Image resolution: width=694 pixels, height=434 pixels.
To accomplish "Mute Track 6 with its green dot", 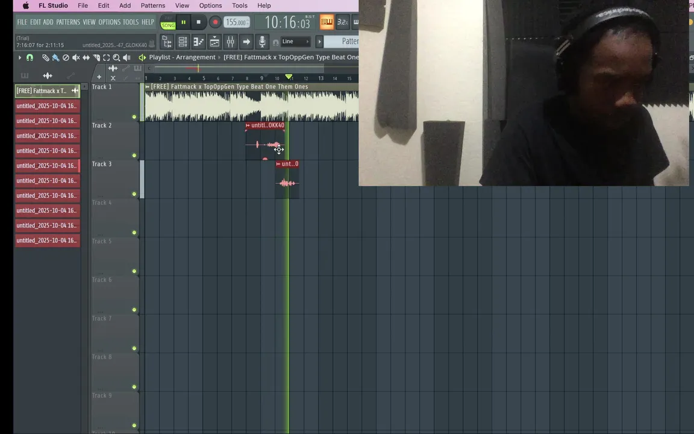I will click(134, 310).
